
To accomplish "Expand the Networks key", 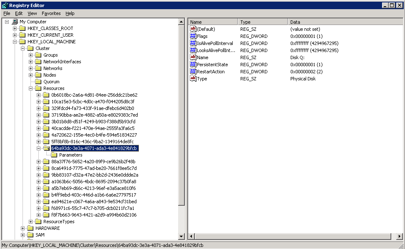I will click(x=31, y=68).
